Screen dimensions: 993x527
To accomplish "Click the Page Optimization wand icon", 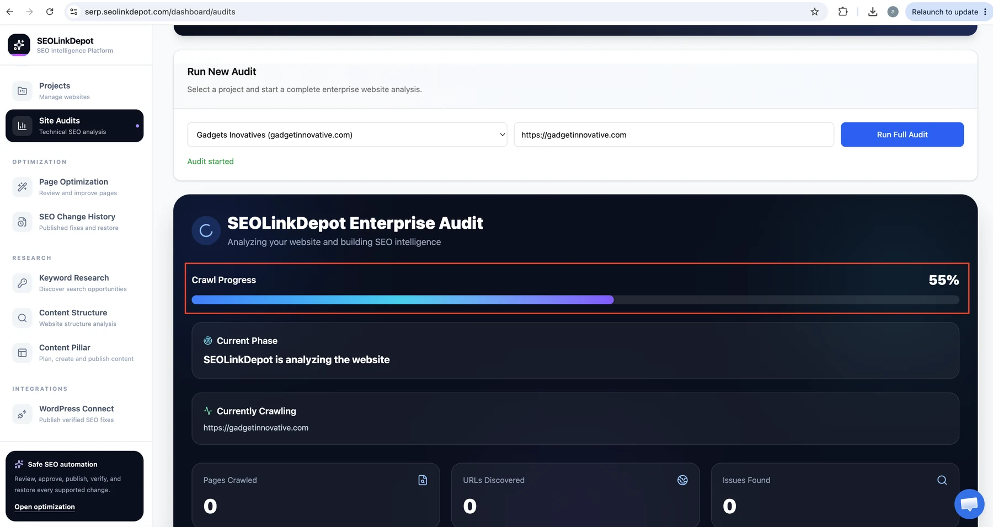I will click(x=22, y=187).
